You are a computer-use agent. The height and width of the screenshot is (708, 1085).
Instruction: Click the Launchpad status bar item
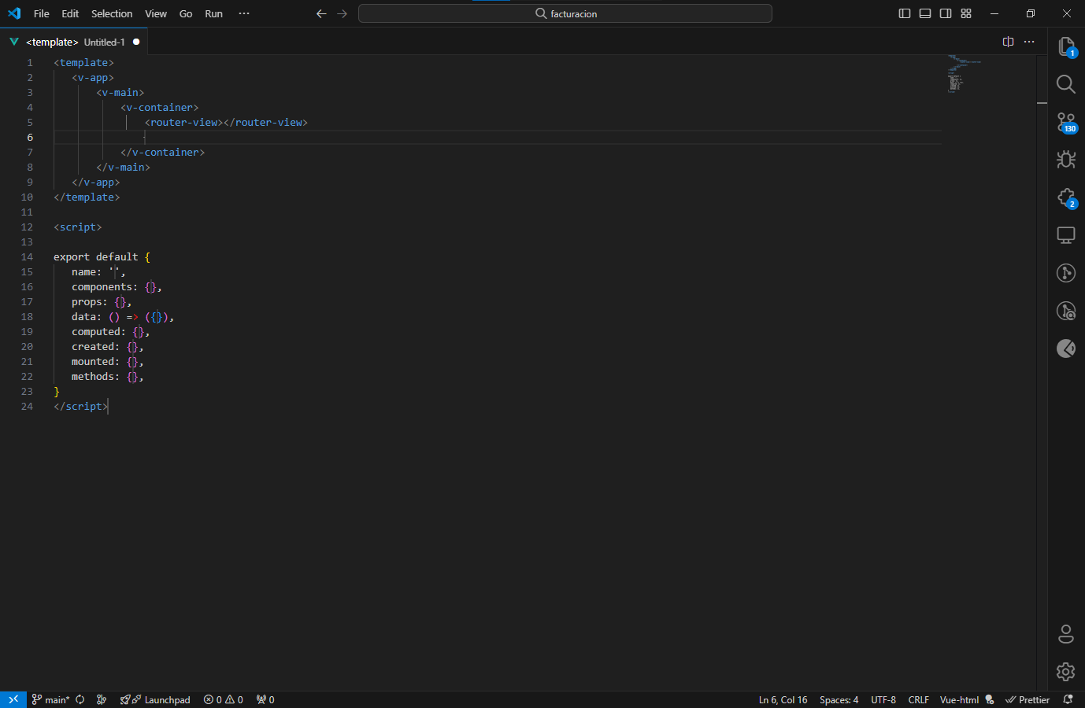click(155, 699)
